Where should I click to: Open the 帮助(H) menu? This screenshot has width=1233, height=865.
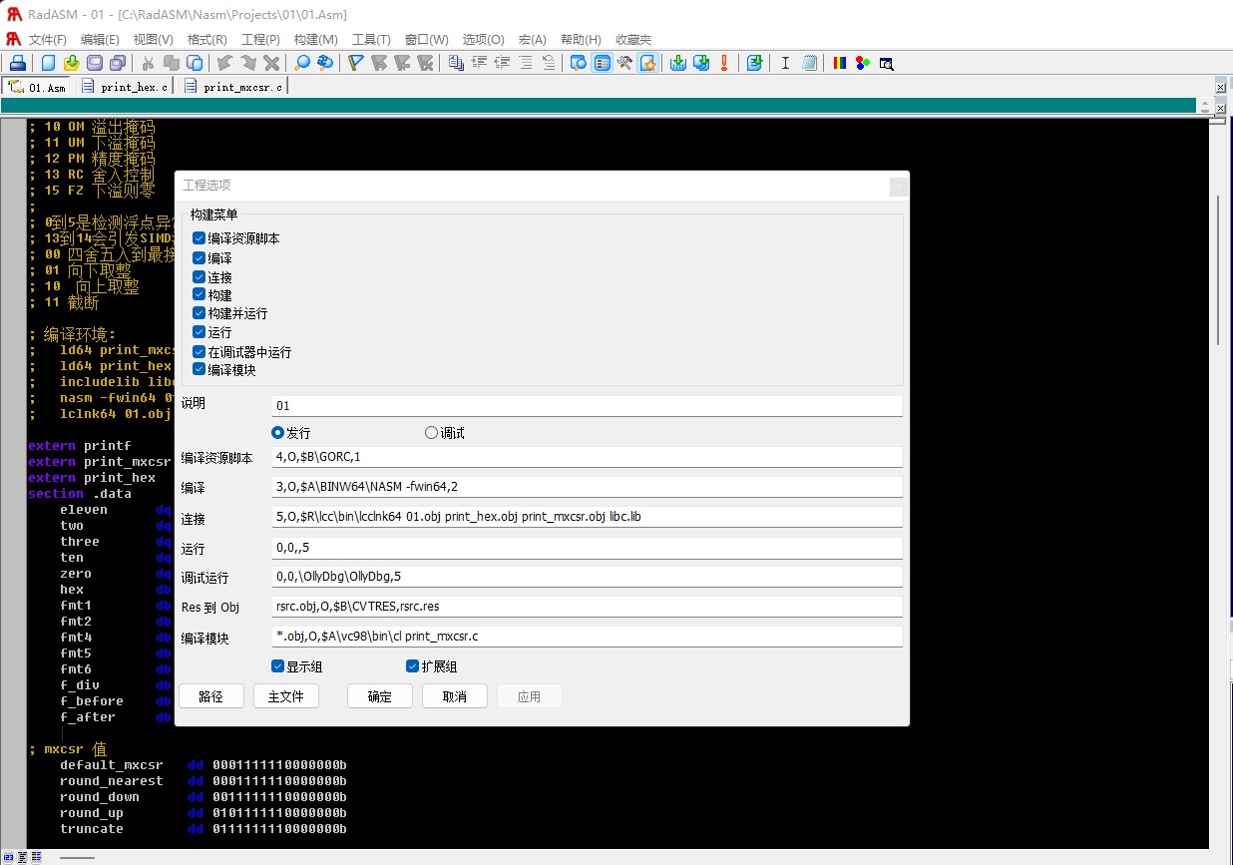pos(581,39)
